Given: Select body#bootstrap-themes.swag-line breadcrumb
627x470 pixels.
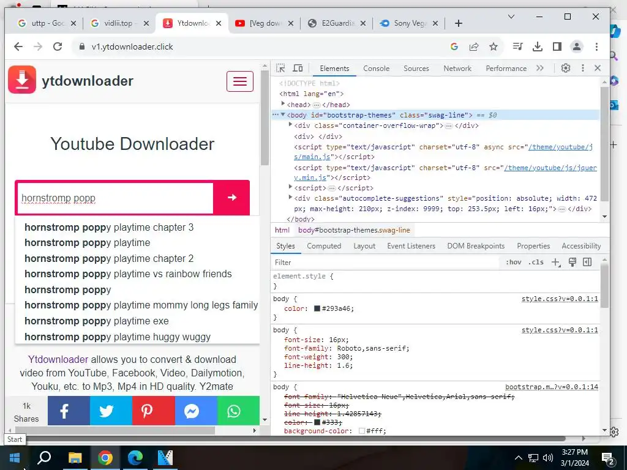Looking at the screenshot, I should pos(354,230).
